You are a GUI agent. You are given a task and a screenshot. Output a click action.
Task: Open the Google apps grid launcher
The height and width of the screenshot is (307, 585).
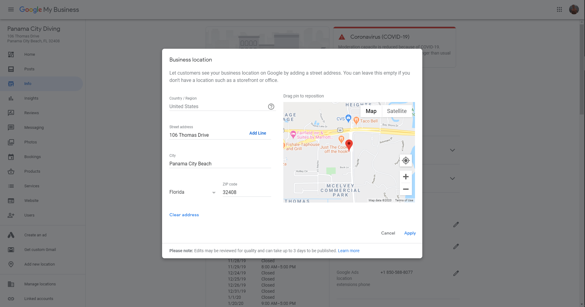559,9
